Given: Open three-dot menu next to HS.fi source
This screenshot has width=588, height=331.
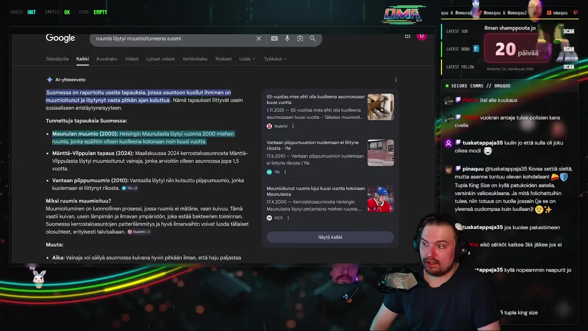Looking at the screenshot, I should click(288, 218).
